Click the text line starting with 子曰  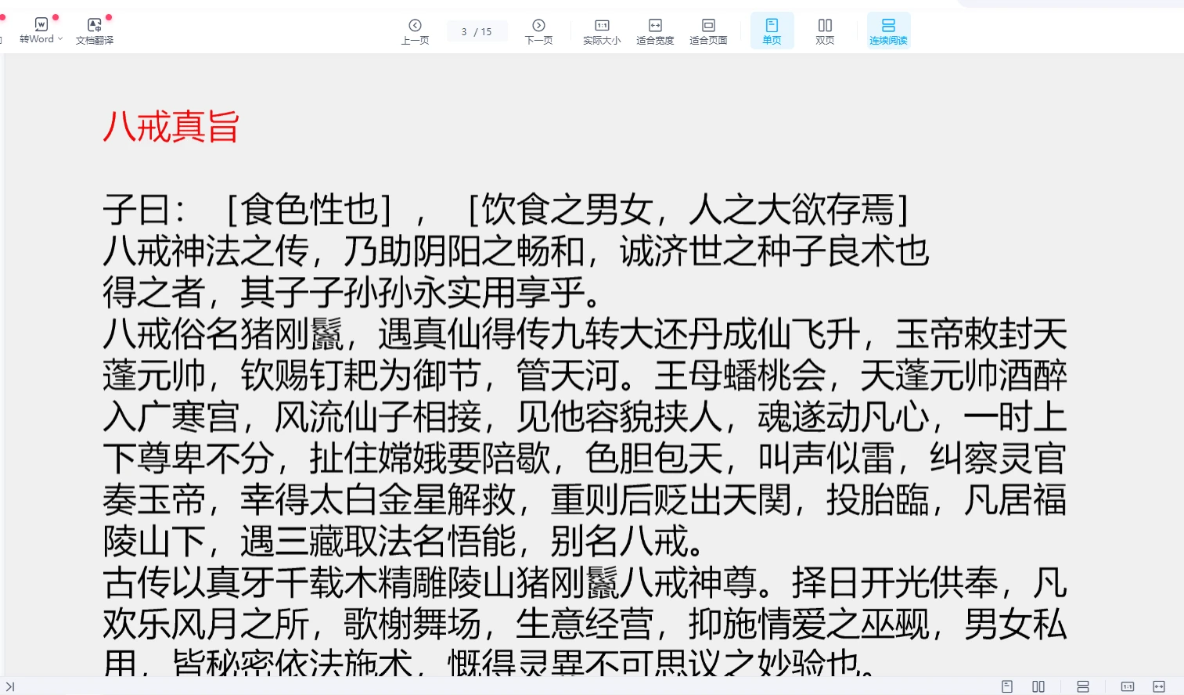(505, 210)
